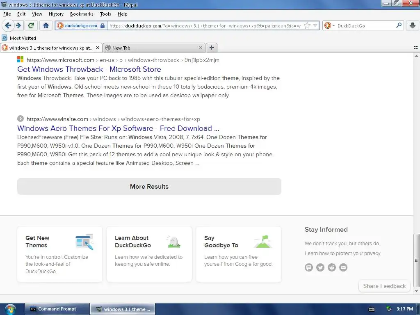Viewport: 420px width, 315px height.
Task: Click the Microsoft logo favicon
Action: click(21, 59)
